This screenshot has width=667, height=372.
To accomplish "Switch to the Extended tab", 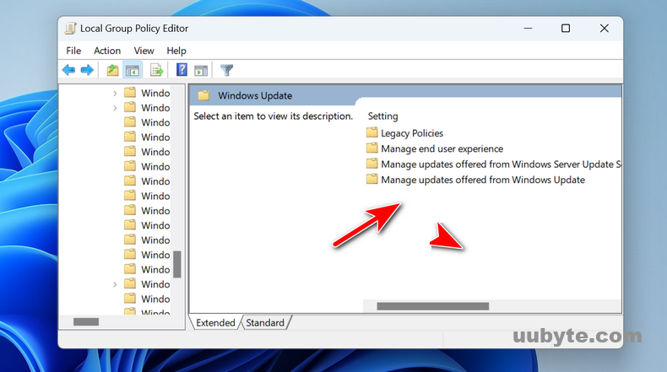I will click(215, 323).
